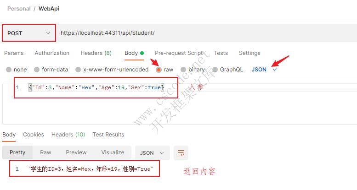Choose the form-data radio option
This screenshot has width=357, height=190.
coord(37,70)
